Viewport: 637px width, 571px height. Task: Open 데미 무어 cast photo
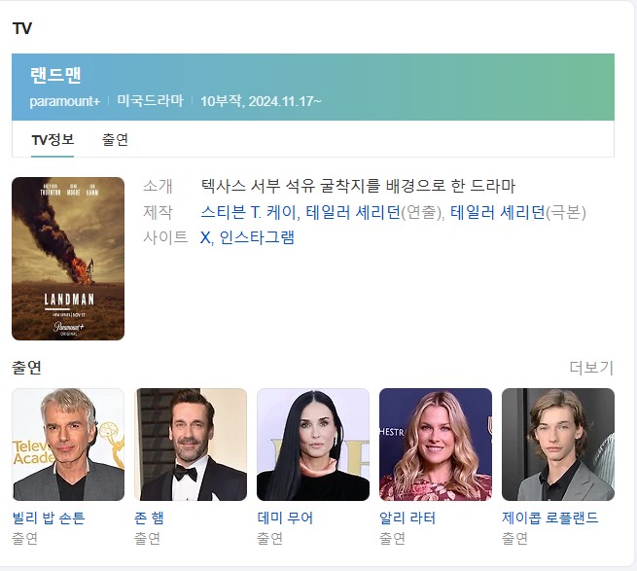click(313, 445)
